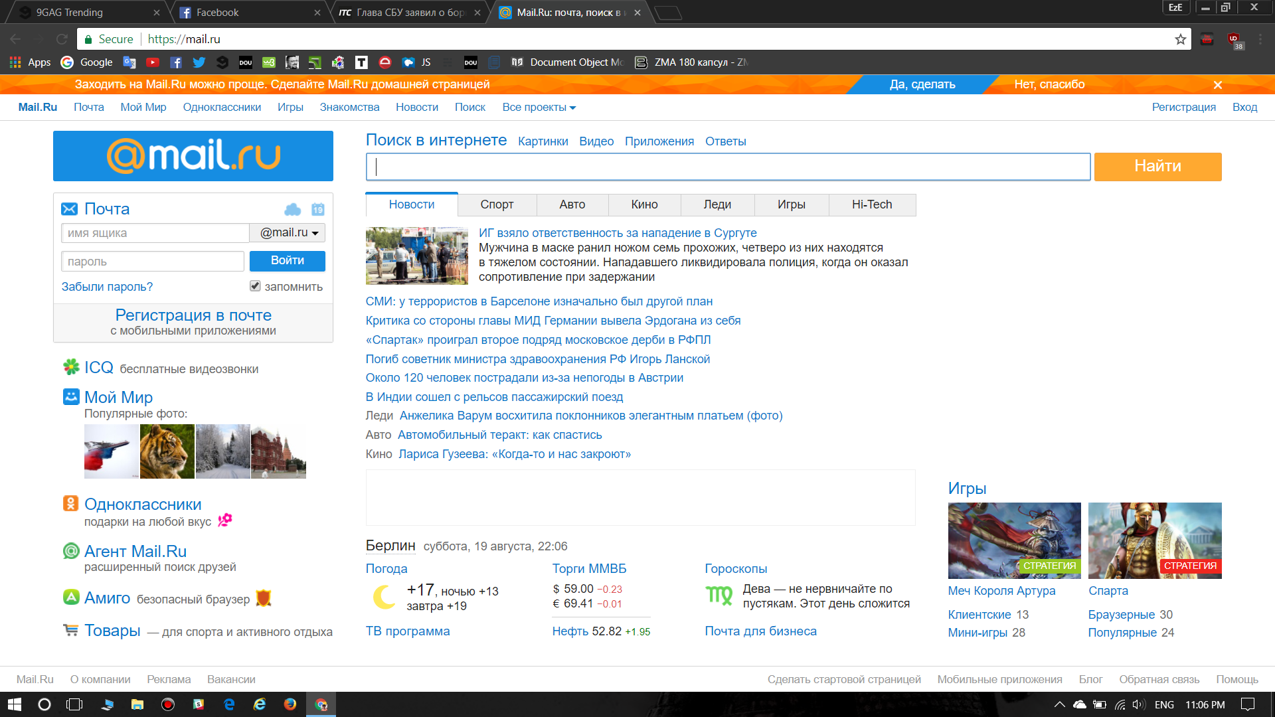
Task: Switch to the 9GAG Trending browser tab
Action: (x=86, y=12)
